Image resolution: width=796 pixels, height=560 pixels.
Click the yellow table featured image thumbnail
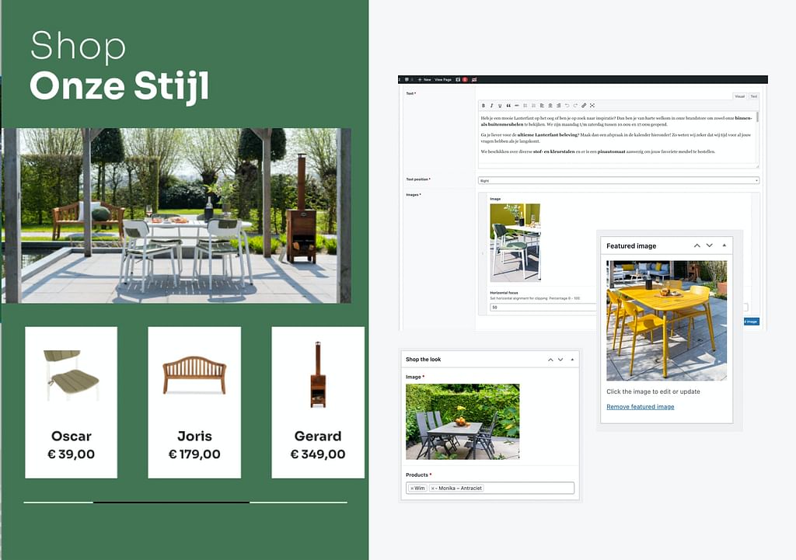(666, 320)
